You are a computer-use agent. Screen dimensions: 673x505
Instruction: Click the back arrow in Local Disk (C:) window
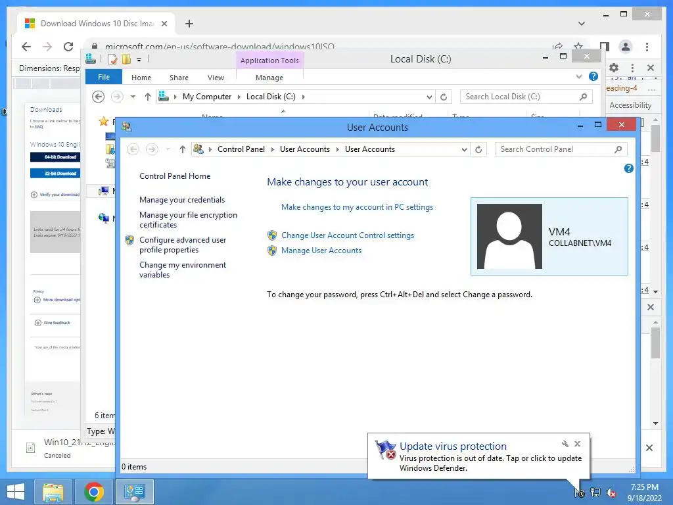click(x=99, y=97)
